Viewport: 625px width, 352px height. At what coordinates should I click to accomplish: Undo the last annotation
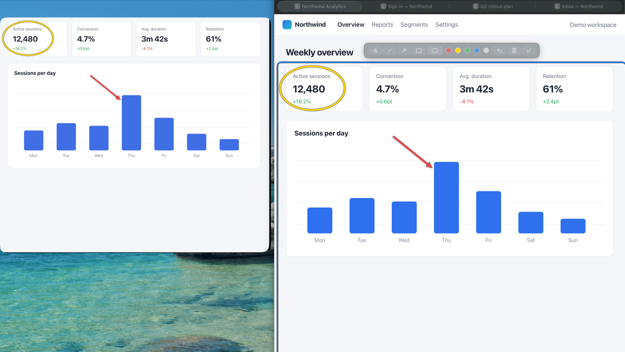point(499,50)
